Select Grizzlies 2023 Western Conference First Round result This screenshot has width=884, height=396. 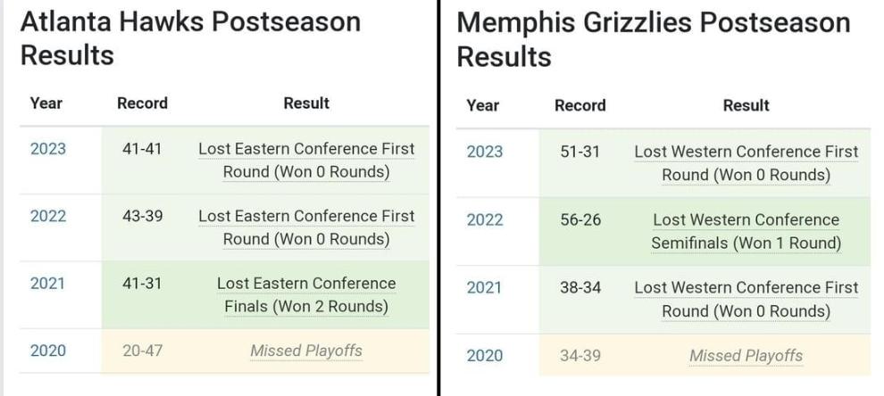tap(746, 163)
